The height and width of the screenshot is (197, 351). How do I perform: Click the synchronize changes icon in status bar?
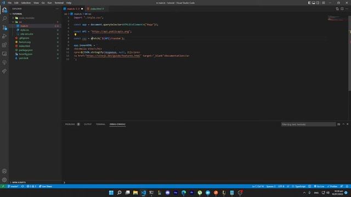pyautogui.click(x=22, y=186)
